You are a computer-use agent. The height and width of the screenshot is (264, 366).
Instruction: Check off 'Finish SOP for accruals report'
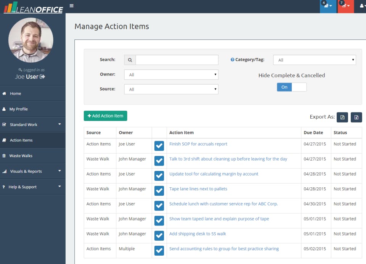[159, 146]
